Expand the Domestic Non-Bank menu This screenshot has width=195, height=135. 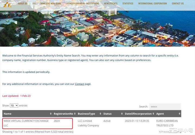50,4
